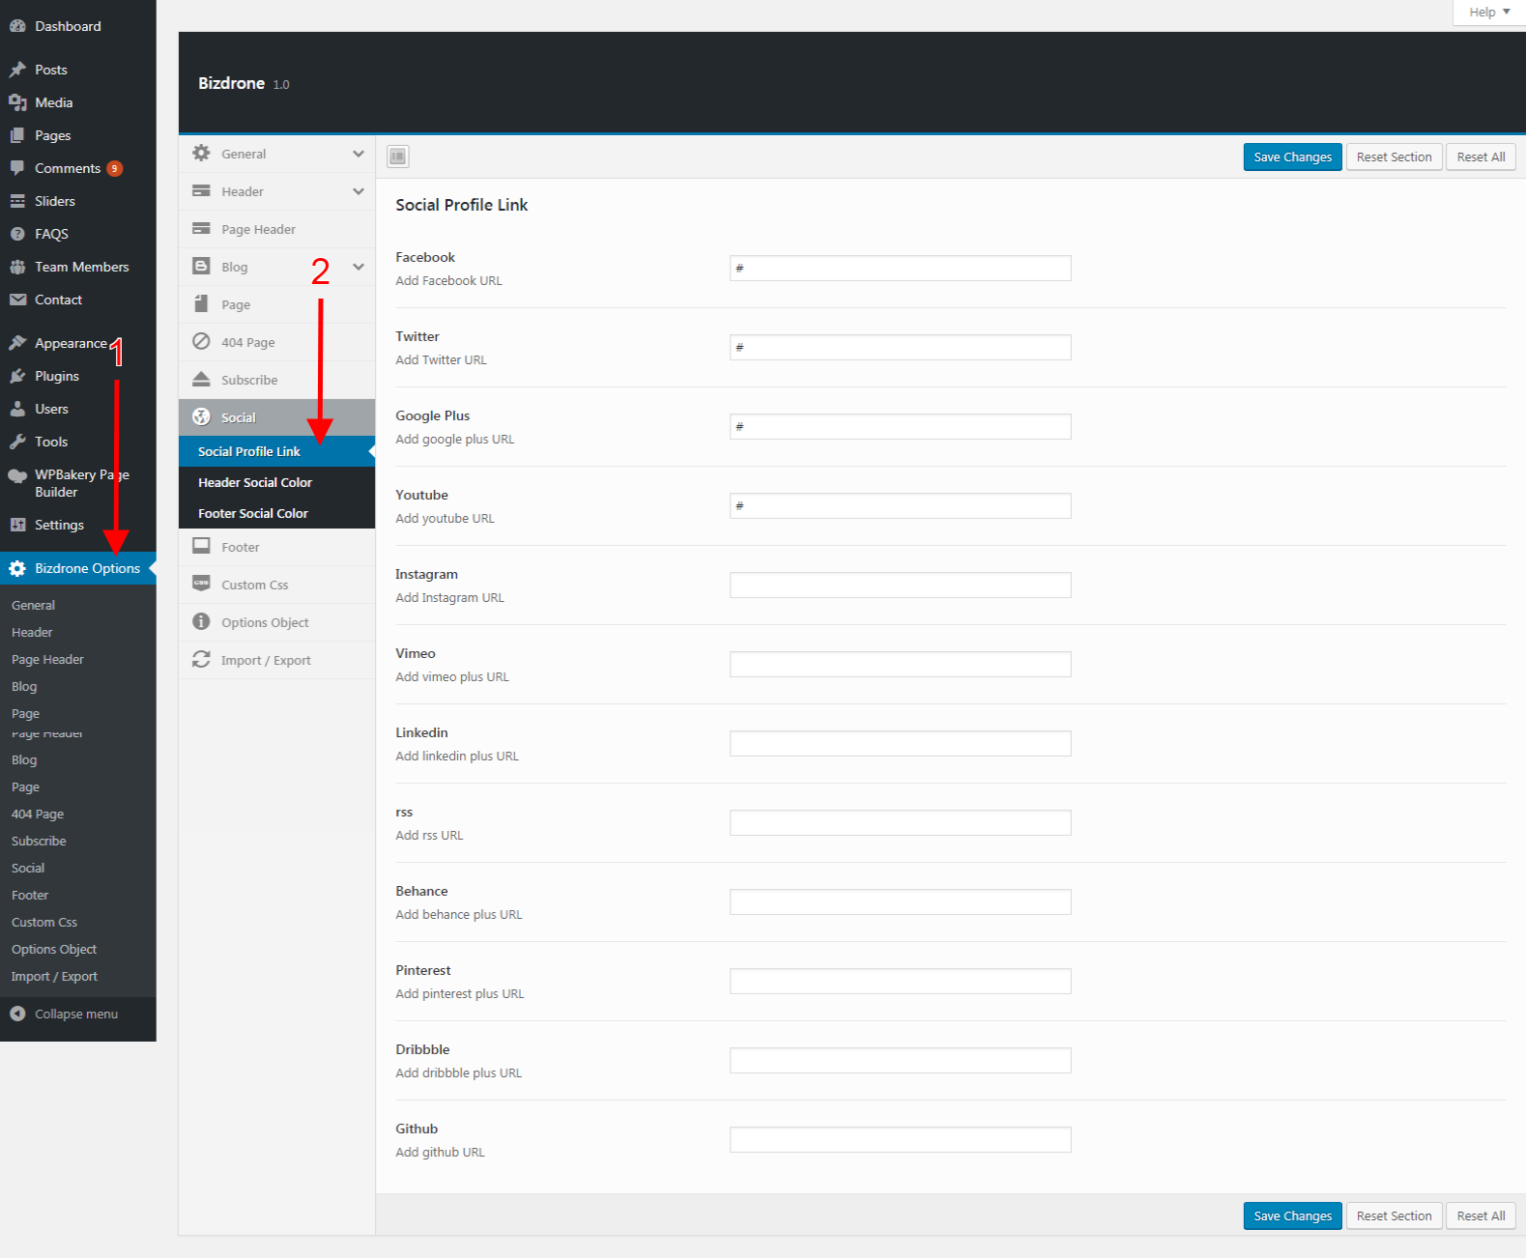
Task: Click the Plugins plug icon
Action: click(17, 376)
